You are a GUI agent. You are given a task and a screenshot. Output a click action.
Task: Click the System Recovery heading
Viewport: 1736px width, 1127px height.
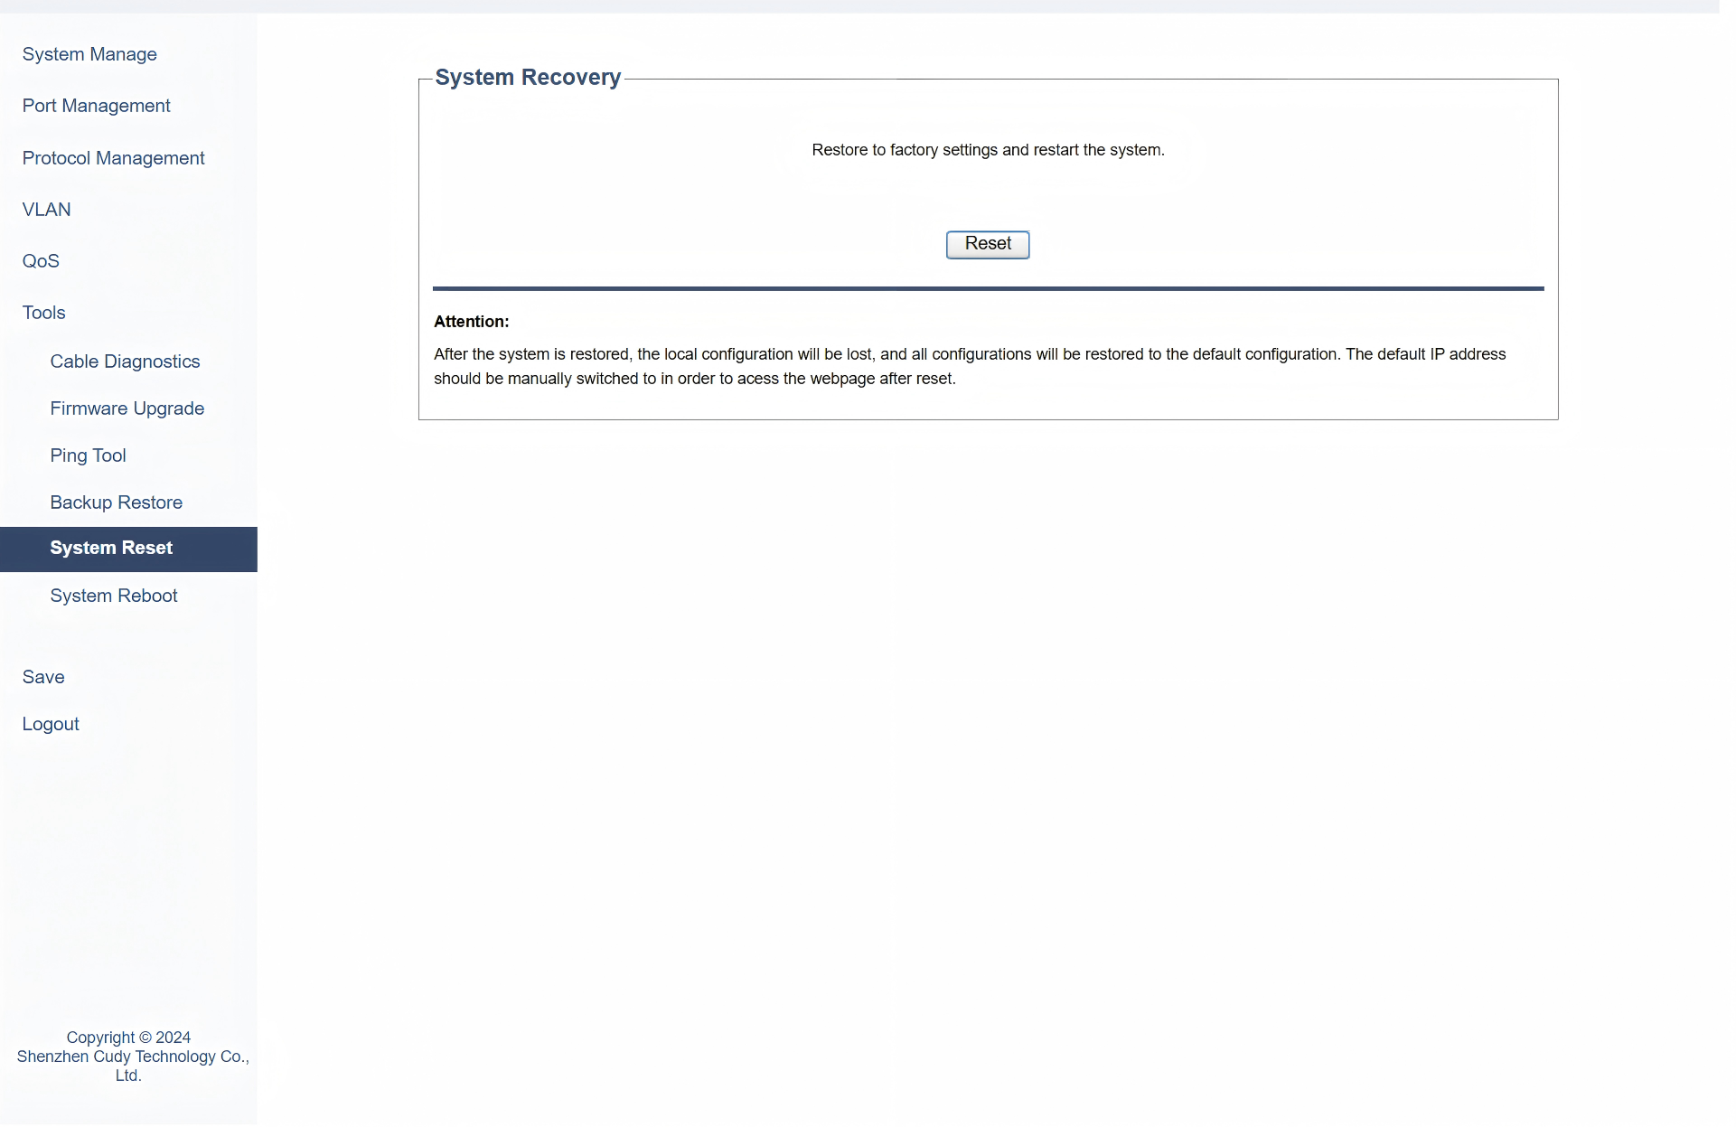click(x=528, y=78)
